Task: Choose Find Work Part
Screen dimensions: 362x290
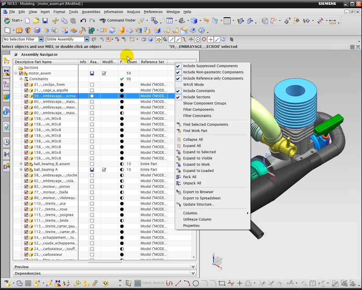Action: click(195, 131)
